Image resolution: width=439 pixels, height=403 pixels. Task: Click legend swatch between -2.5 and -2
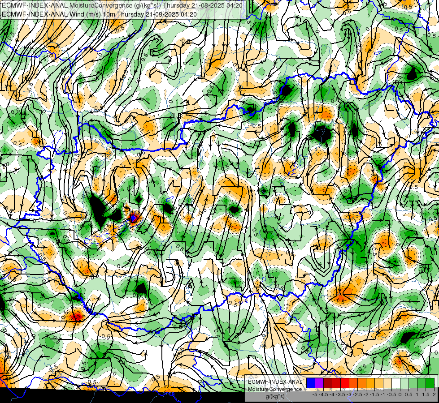[x=362, y=383]
